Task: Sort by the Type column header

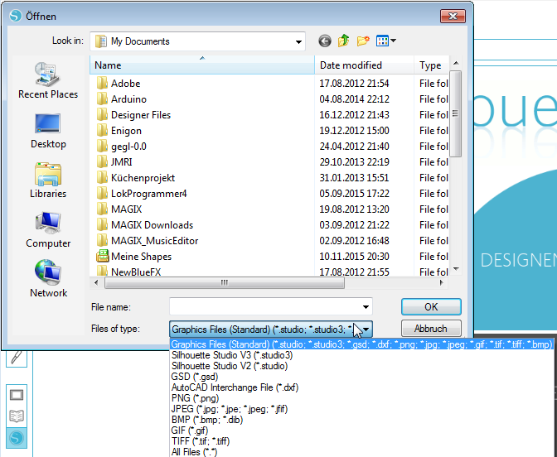Action: 432,65
